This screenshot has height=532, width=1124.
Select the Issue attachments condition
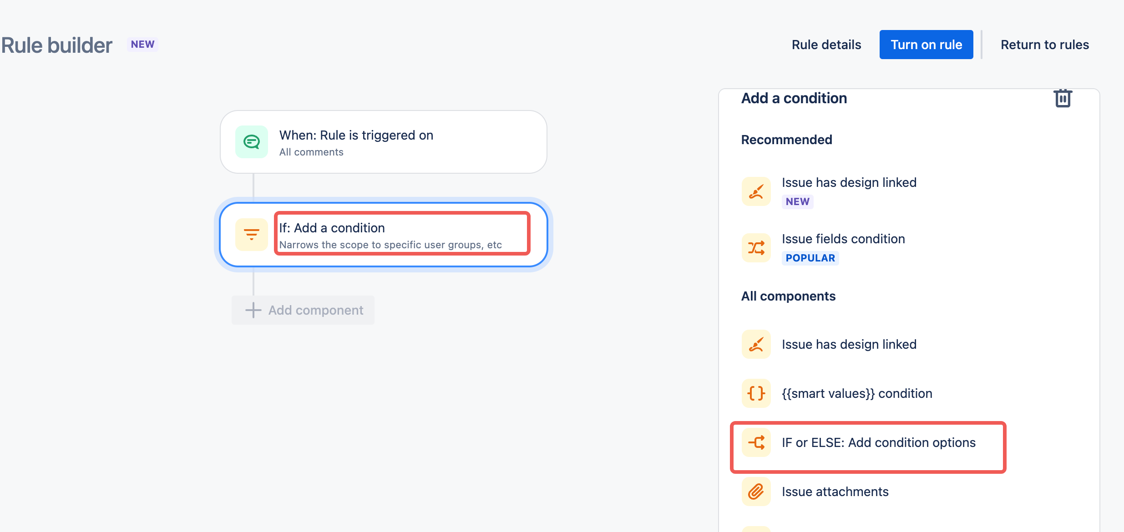(x=835, y=492)
